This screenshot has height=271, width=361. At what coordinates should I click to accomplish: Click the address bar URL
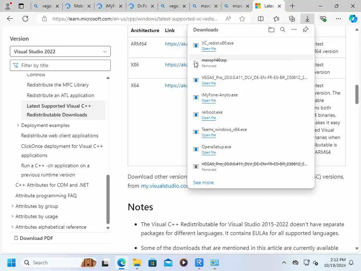coord(135,19)
